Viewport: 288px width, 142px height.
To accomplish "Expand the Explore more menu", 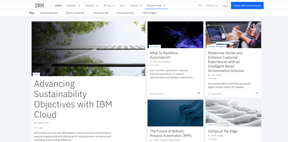I will click(x=156, y=5).
